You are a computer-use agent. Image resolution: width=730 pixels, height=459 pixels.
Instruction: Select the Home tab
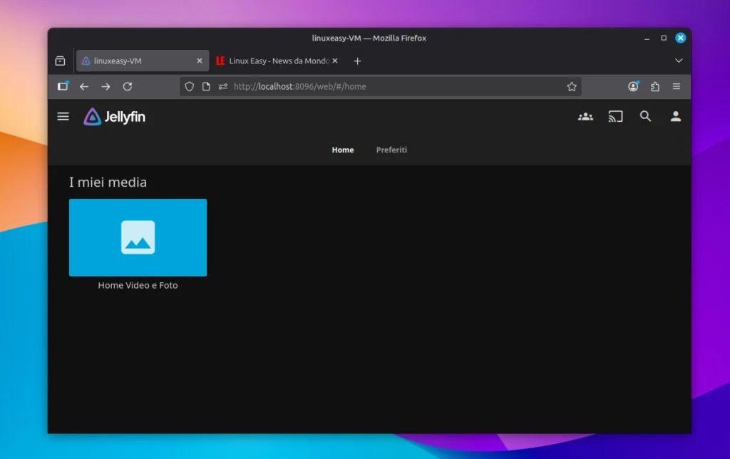tap(342, 150)
